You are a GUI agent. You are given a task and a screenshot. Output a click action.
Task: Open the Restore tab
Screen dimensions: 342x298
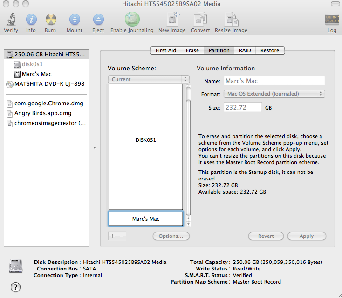(270, 50)
